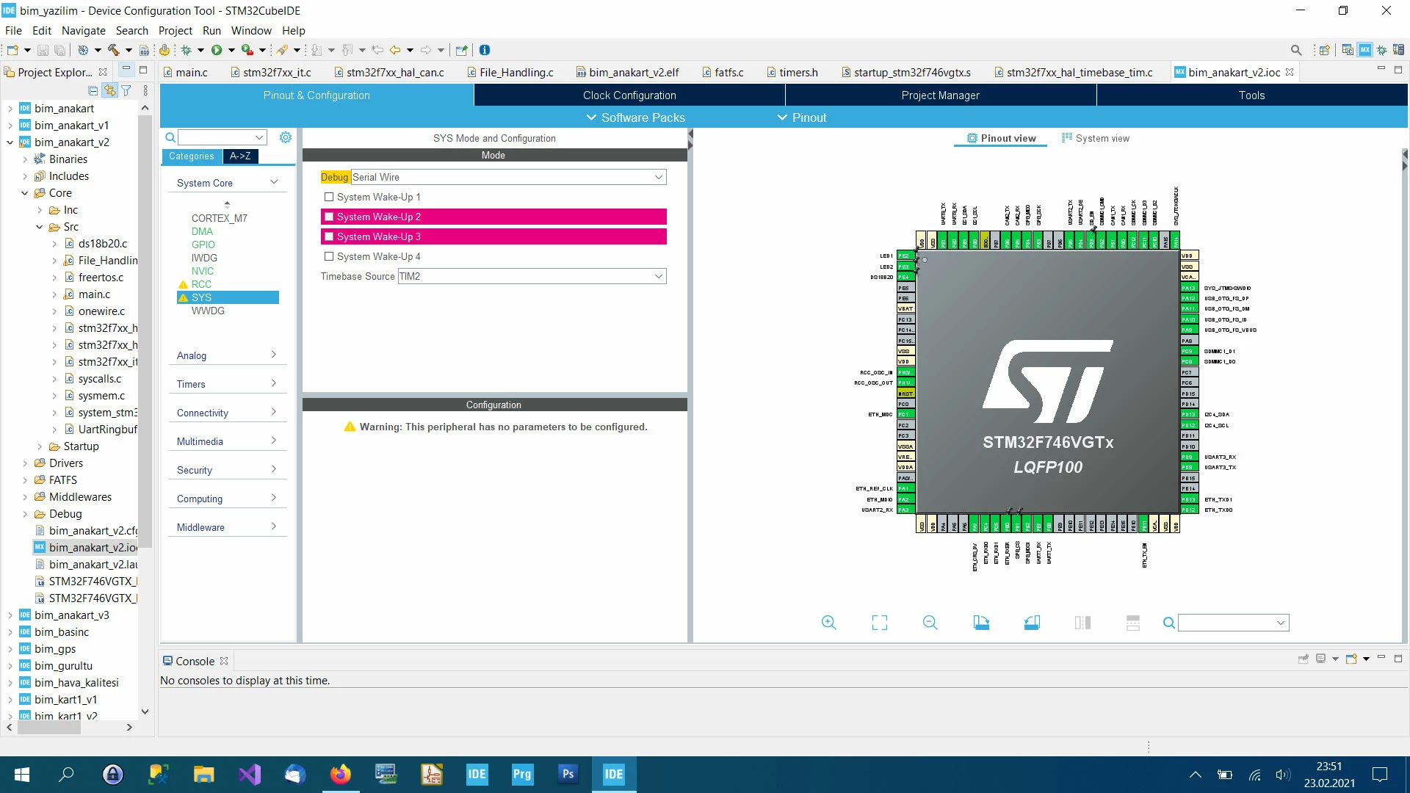
Task: Enable System Wake-Up 2 checkbox
Action: click(x=329, y=217)
